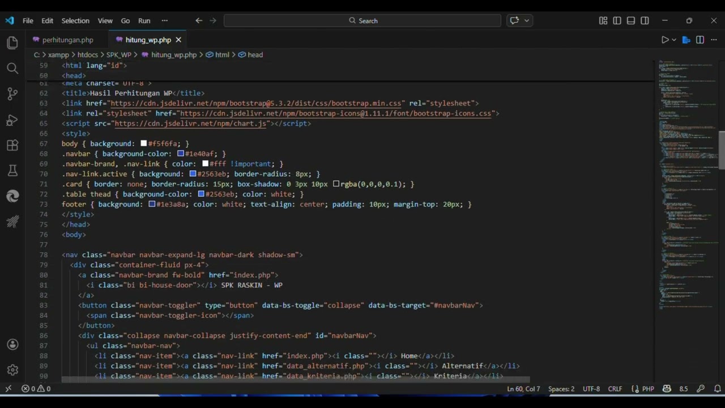725x408 pixels.
Task: Open the color picker for #1e40af
Action: (181, 154)
